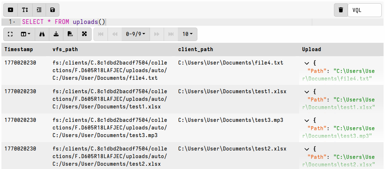The height and width of the screenshot is (169, 385).
Task: Click the indent/reformat VQL icon
Action: [x=39, y=10]
